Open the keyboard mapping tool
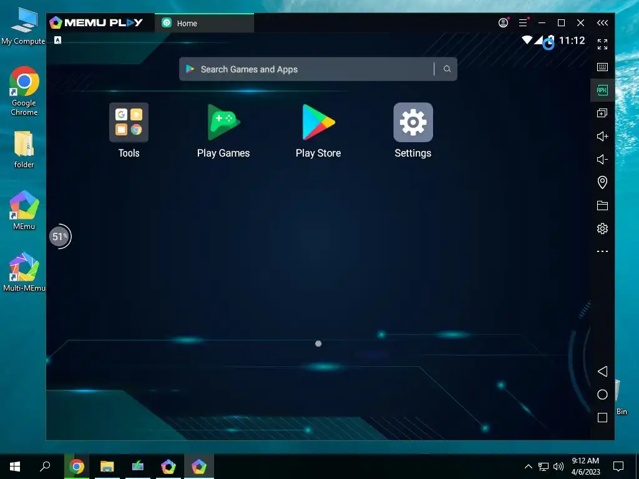Image resolution: width=639 pixels, height=479 pixels. [x=602, y=67]
